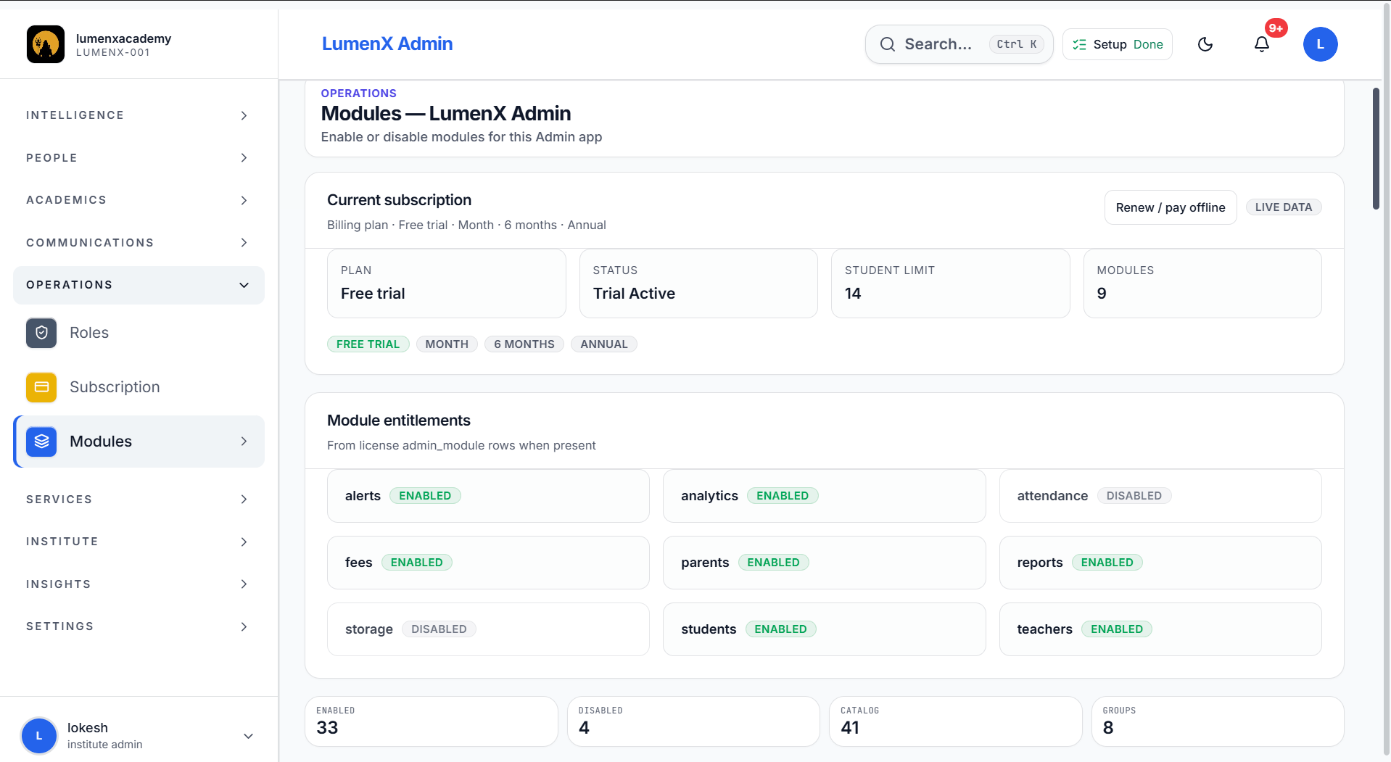Click the Subscription card icon
The width and height of the screenshot is (1391, 762).
pyautogui.click(x=41, y=387)
